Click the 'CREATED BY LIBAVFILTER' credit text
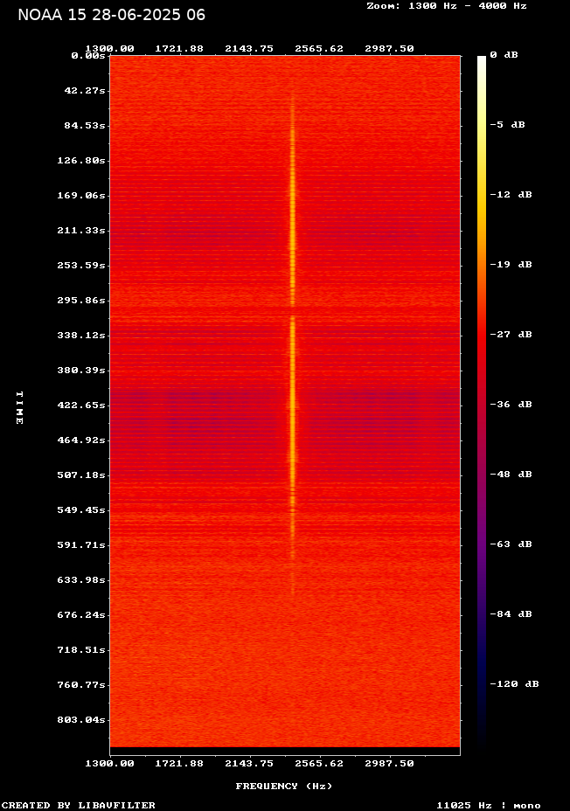570x811 pixels. (x=78, y=805)
